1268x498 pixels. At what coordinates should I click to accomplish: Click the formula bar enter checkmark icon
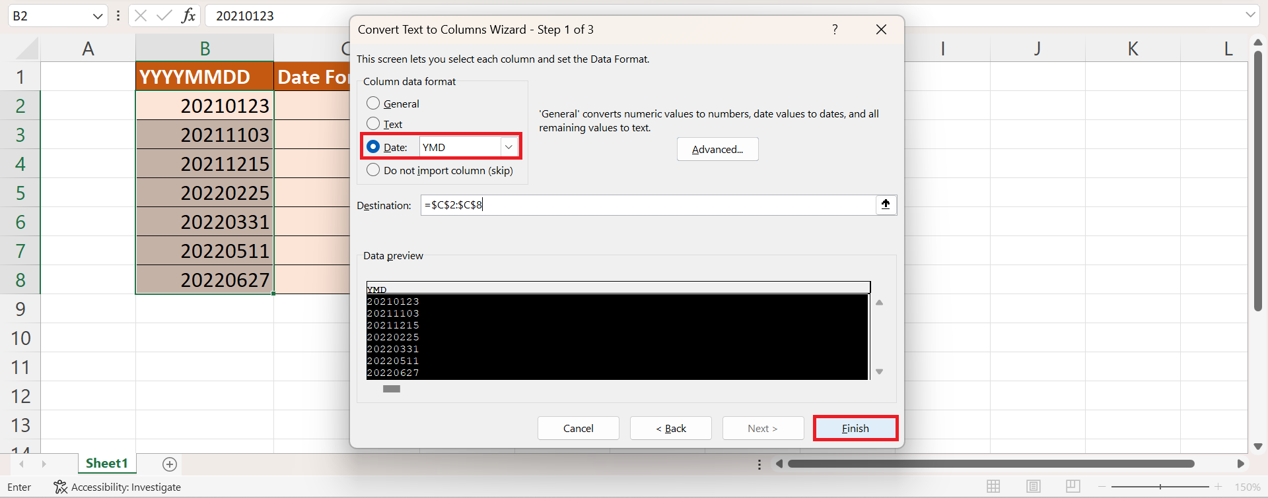click(164, 16)
